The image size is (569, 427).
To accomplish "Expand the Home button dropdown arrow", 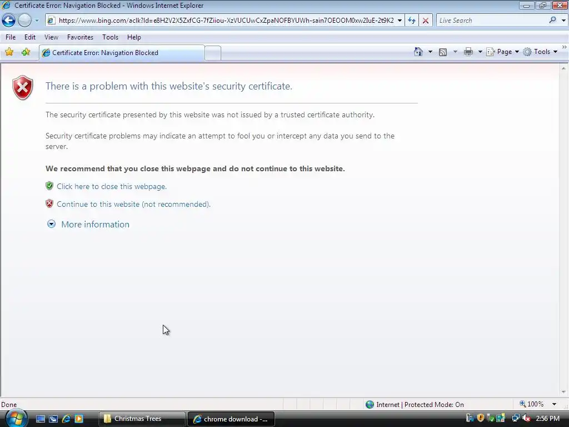I will pos(430,52).
